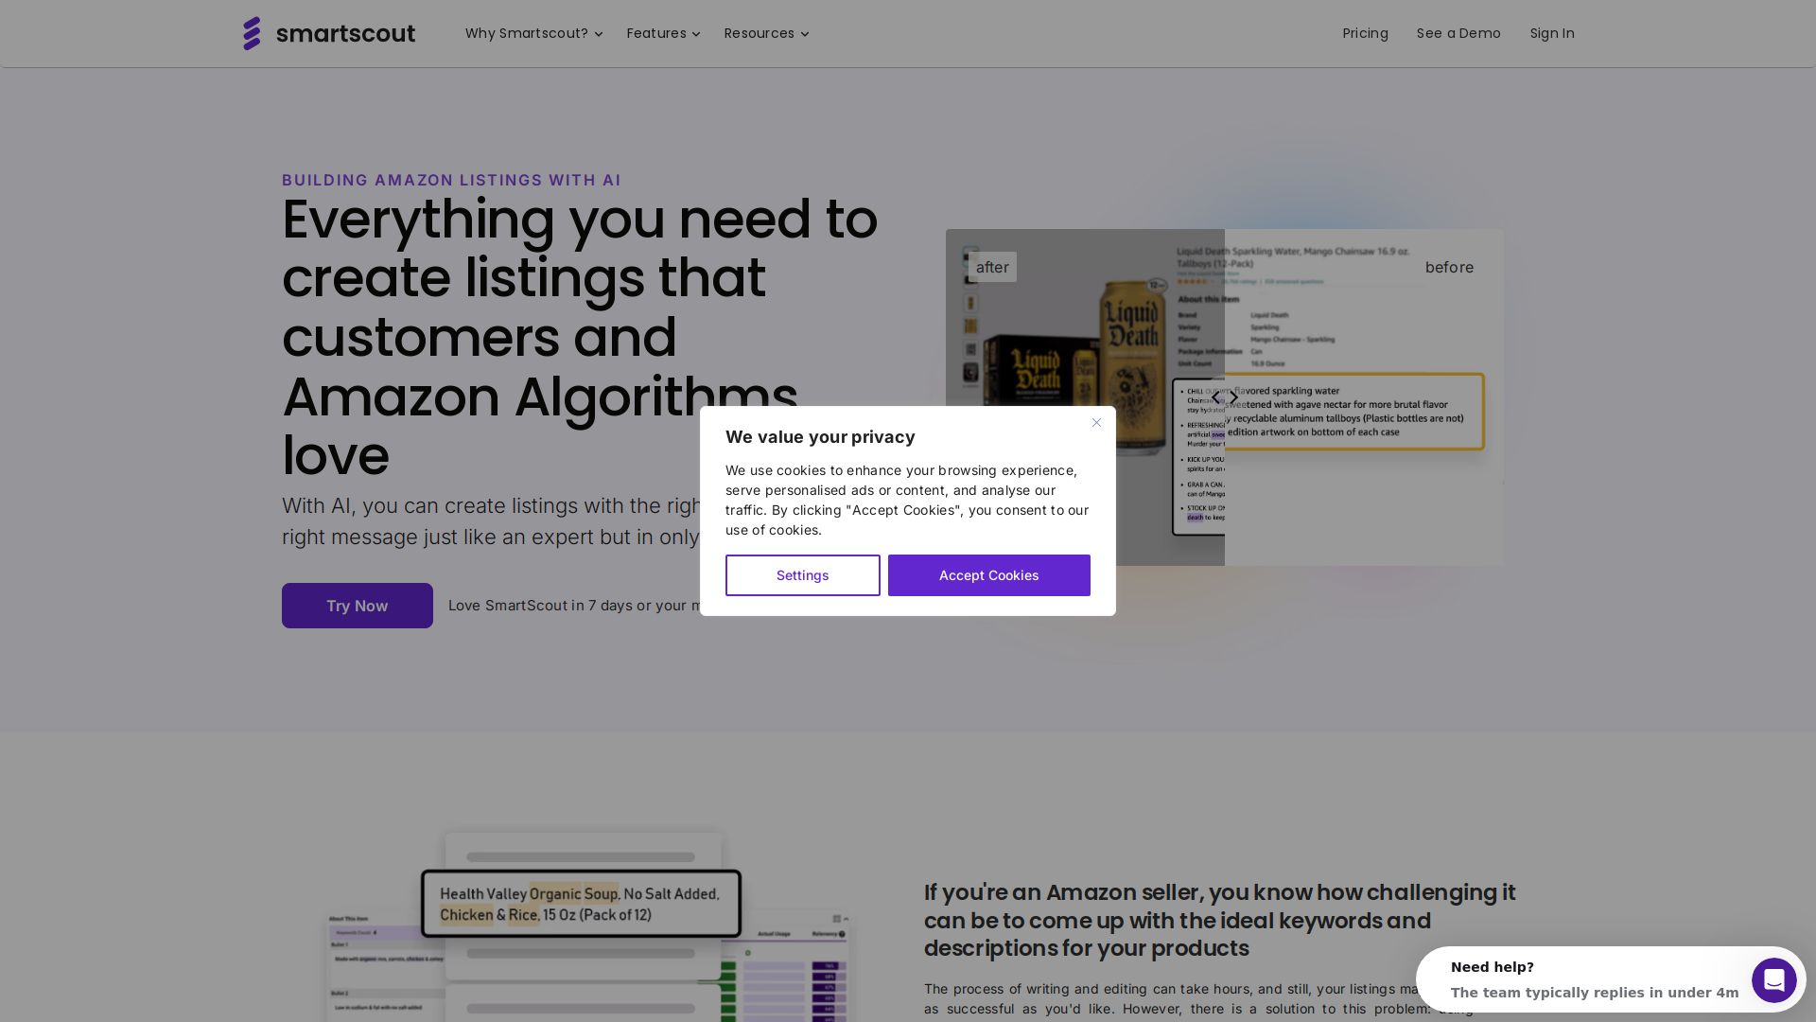Open the Features dropdown menu

point(656,33)
